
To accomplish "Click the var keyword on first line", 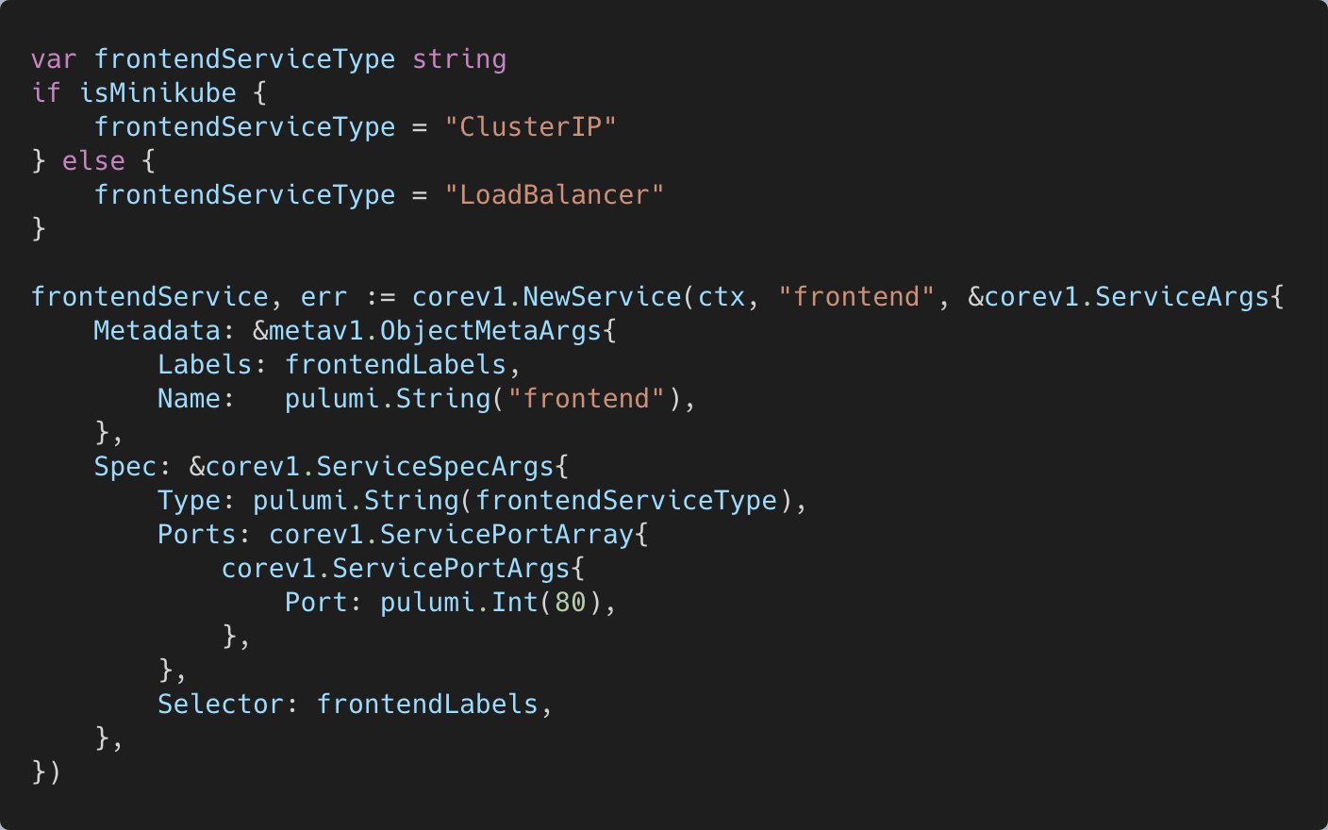I will 54,58.
